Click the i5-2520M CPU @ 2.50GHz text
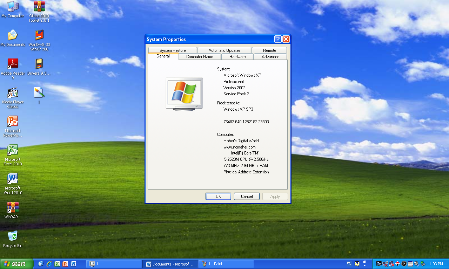 coord(246,159)
